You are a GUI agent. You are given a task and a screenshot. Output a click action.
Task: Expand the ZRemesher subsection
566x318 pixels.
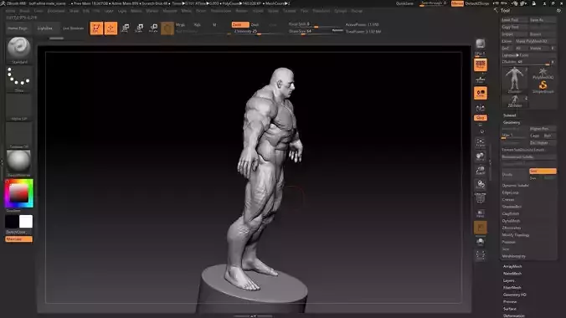pos(512,228)
